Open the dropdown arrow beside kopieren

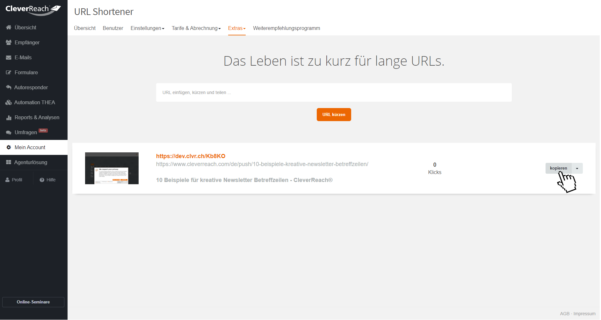click(577, 168)
